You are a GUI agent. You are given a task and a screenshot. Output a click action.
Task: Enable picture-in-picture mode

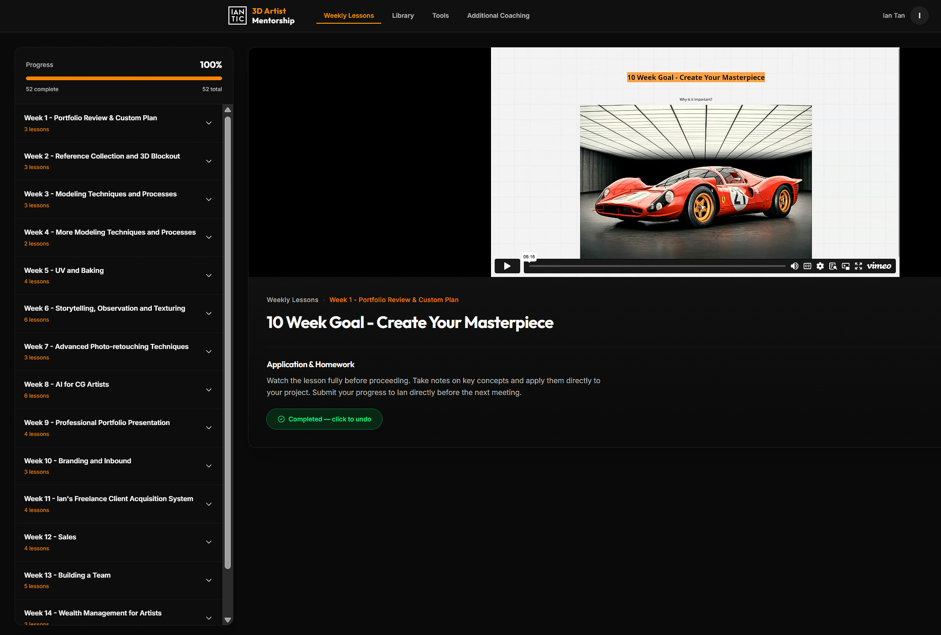845,266
